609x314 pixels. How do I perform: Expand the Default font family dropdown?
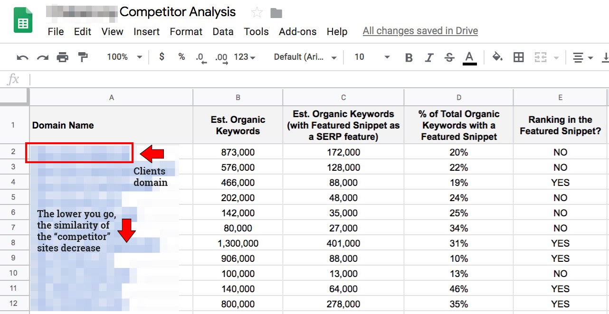pyautogui.click(x=305, y=57)
